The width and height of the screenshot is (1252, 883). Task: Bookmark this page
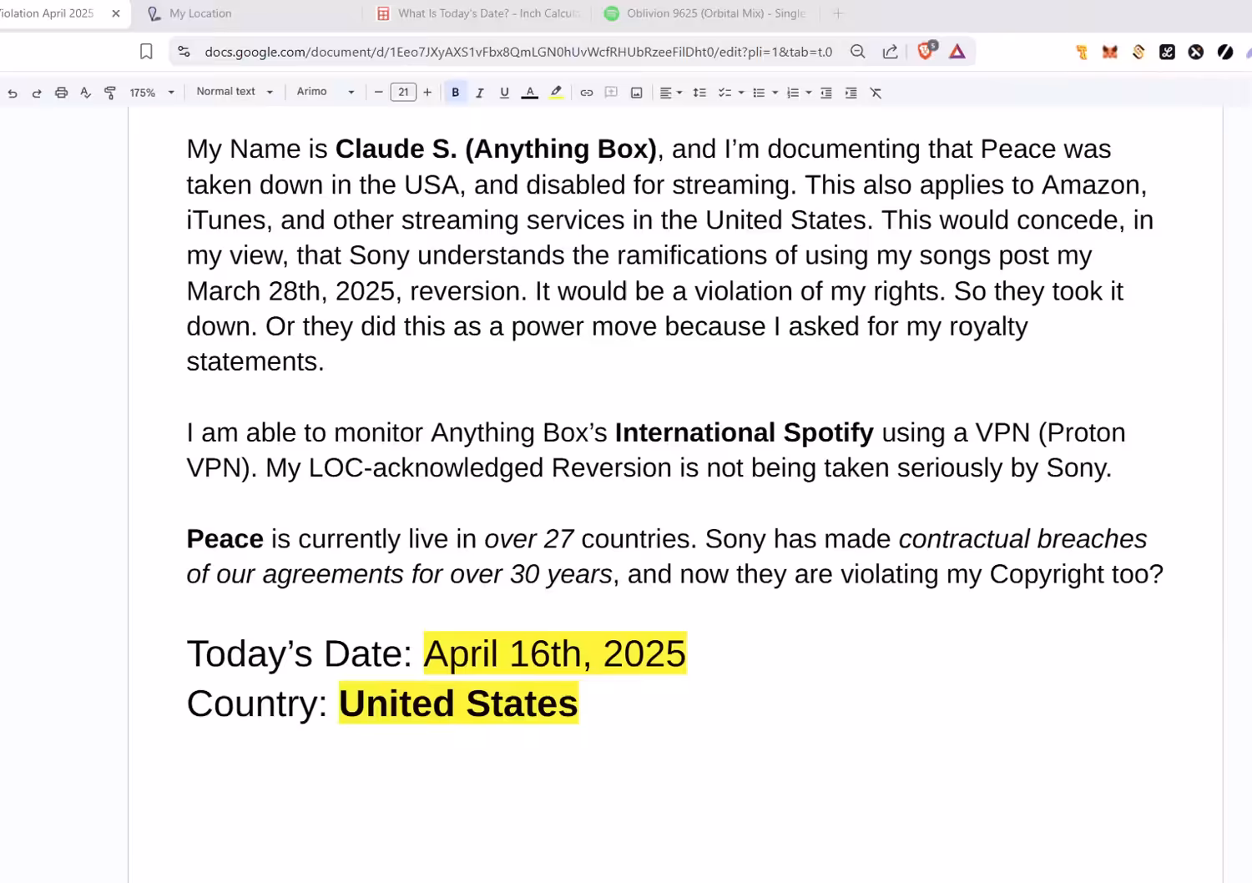(146, 52)
